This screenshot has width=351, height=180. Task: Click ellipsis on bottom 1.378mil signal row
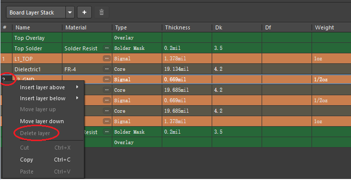point(107,121)
